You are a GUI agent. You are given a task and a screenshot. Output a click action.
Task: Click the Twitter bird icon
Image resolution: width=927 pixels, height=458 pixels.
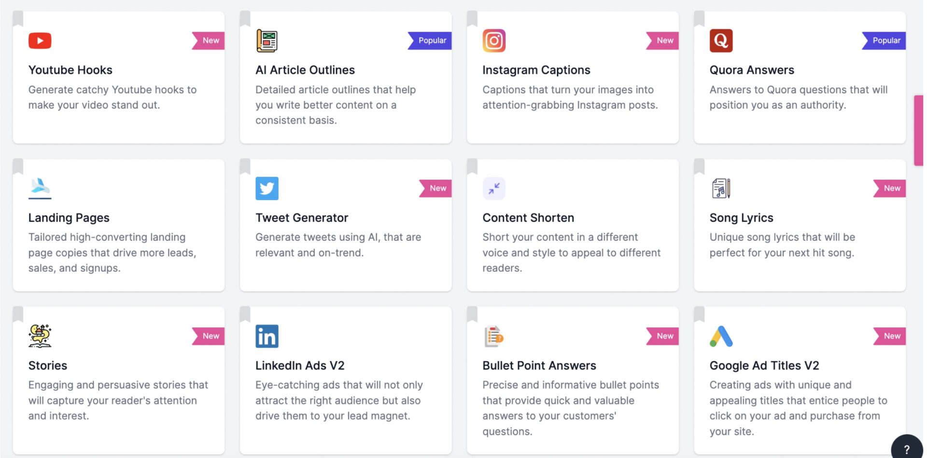pos(267,188)
